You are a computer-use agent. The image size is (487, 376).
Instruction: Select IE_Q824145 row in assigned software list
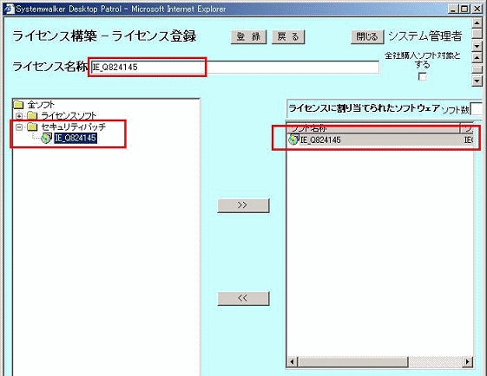click(x=380, y=140)
